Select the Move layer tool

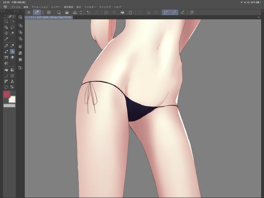6,33
